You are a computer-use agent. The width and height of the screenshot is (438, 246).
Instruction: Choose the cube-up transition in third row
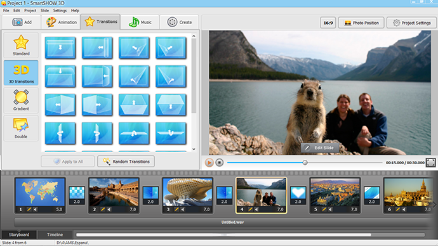(x=134, y=105)
